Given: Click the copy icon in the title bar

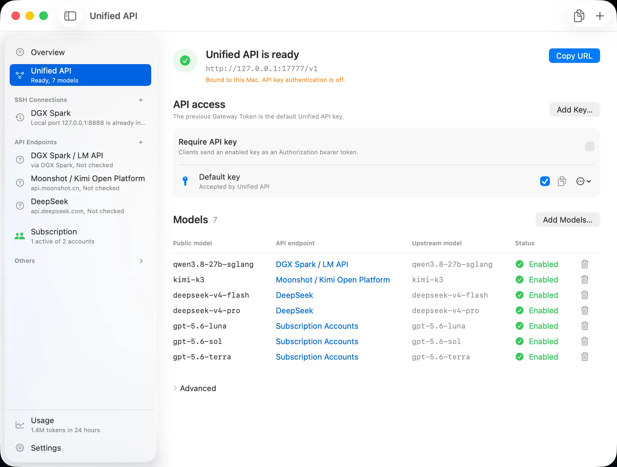Looking at the screenshot, I should pos(579,16).
